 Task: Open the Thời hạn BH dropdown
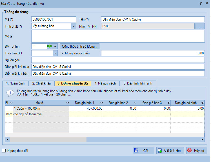pos(55,53)
